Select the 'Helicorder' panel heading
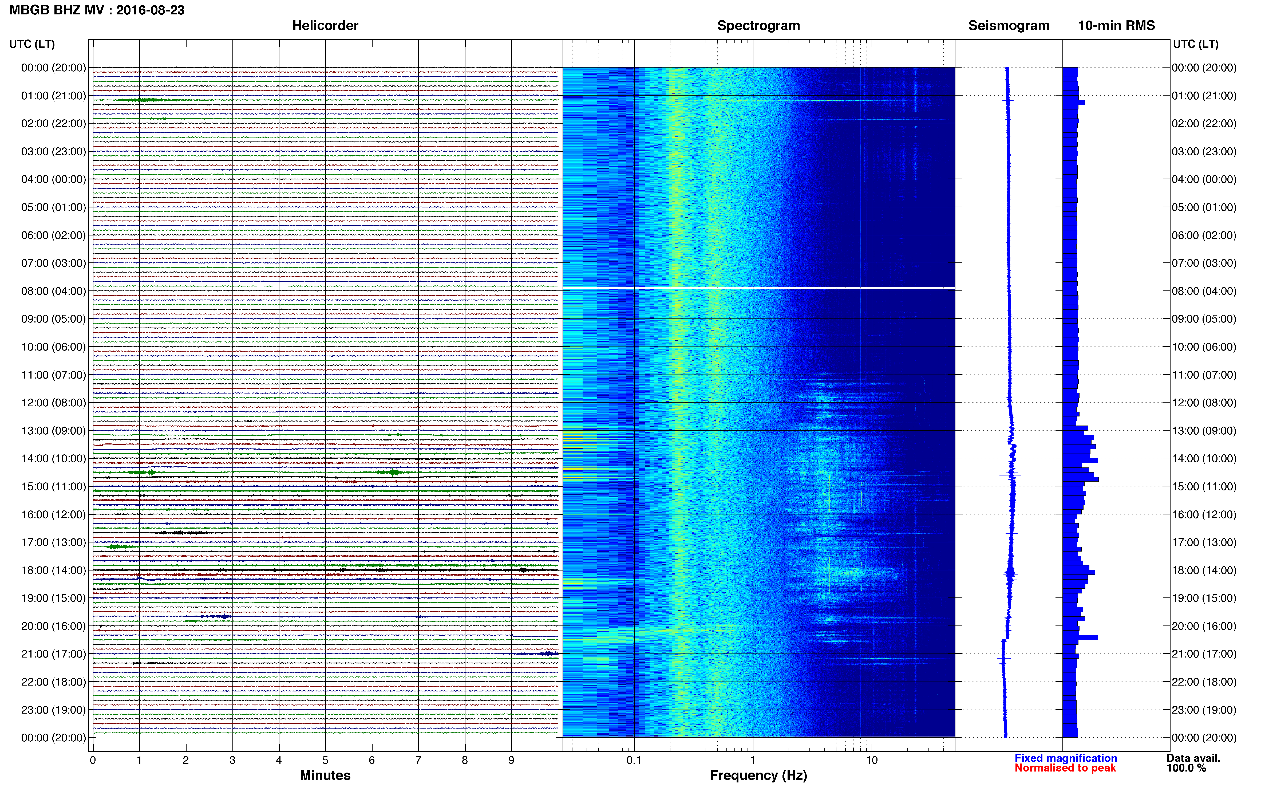 [325, 26]
